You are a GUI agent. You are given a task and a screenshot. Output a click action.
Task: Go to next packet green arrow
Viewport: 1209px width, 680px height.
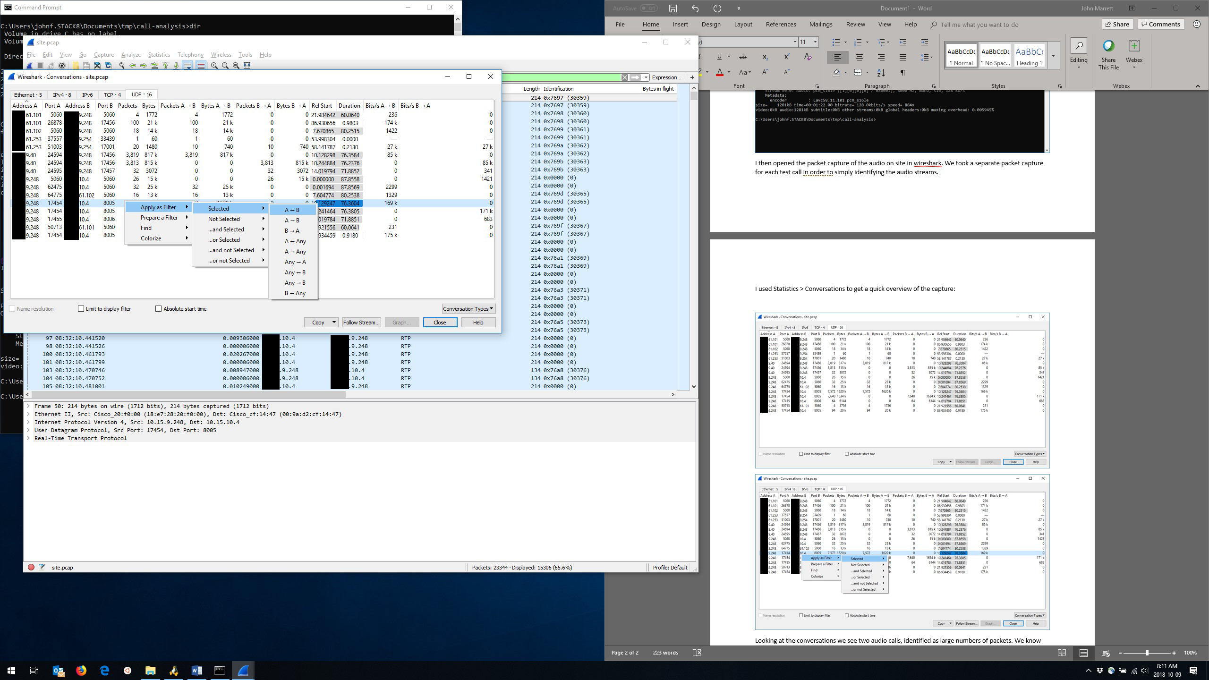pos(144,66)
